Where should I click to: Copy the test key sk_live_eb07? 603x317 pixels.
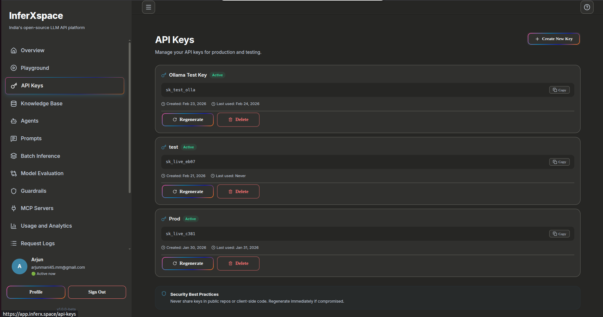coord(559,162)
